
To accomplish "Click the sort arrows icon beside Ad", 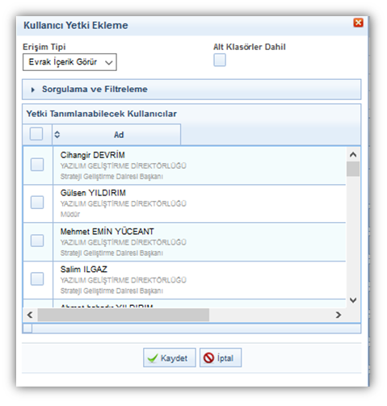I will coord(57,134).
